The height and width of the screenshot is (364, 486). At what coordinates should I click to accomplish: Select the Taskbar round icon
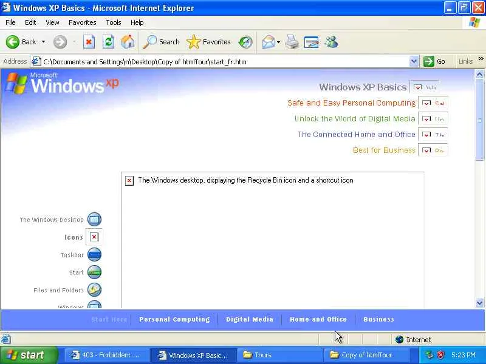(x=94, y=255)
